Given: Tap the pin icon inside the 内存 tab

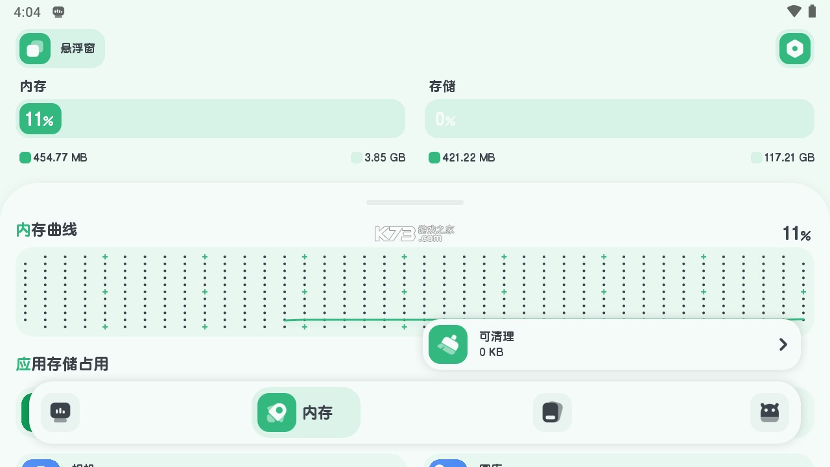Looking at the screenshot, I should (277, 413).
